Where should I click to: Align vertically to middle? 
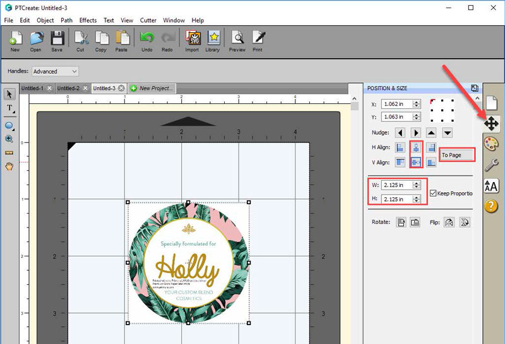tap(416, 163)
